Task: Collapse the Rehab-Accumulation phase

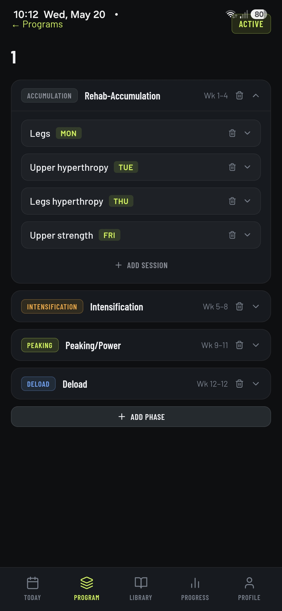Action: (256, 96)
